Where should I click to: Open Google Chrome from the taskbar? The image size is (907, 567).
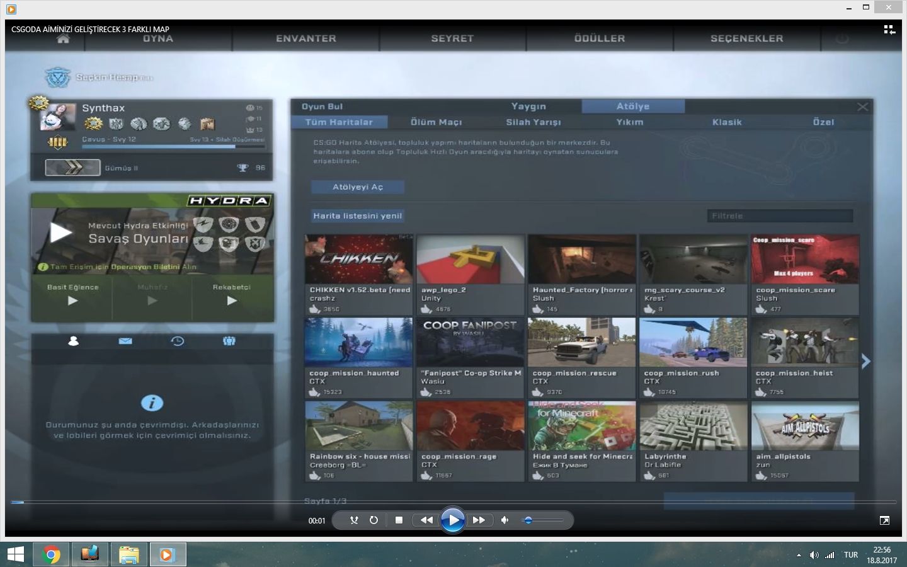52,554
